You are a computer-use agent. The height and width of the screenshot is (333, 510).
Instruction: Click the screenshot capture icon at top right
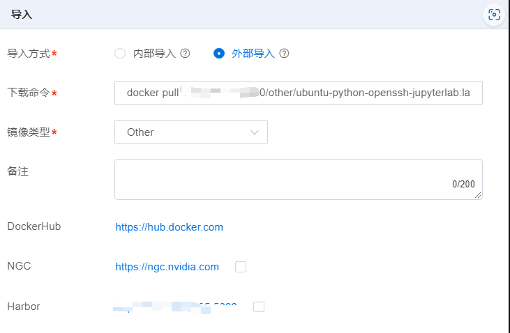494,15
